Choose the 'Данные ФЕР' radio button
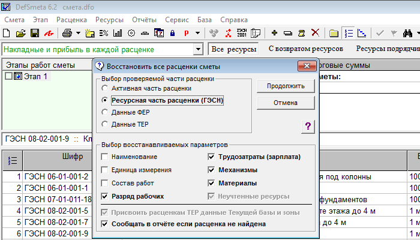Image resolution: width=420 pixels, height=240 pixels. (x=106, y=112)
